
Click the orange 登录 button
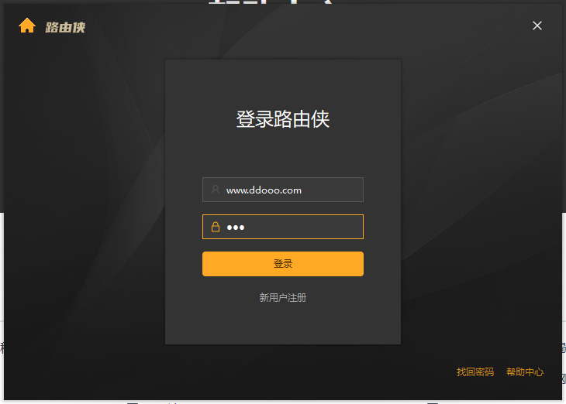(x=283, y=264)
